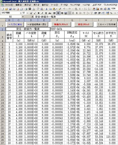118x145 pixels.
Task: Click the 断面力プロット button
Action: [x=61, y=24]
